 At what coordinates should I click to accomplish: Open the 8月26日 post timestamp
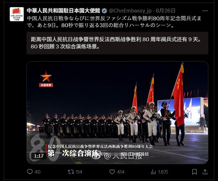(x=165, y=11)
